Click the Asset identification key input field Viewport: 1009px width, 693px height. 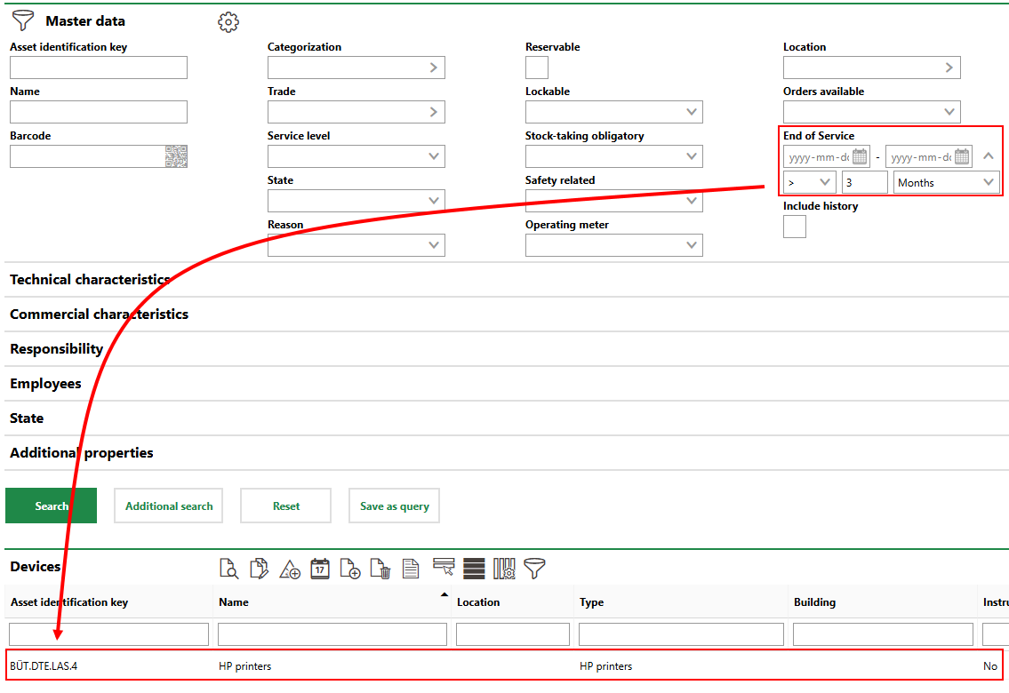click(99, 68)
